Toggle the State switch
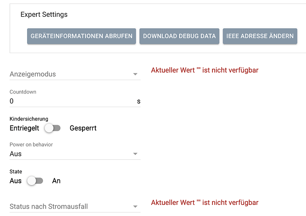 [35, 181]
